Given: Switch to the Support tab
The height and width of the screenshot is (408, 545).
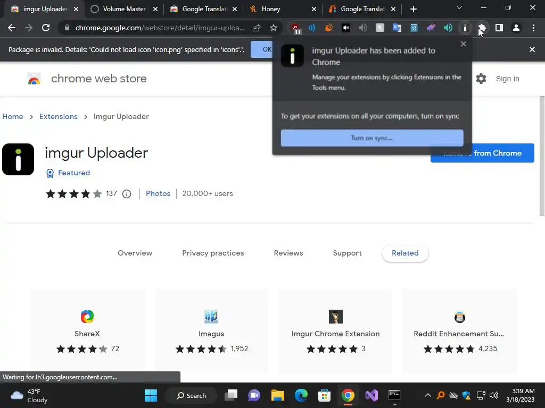Looking at the screenshot, I should point(347,253).
